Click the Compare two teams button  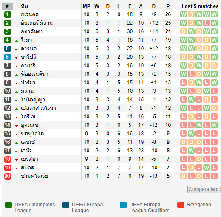click(204, 189)
